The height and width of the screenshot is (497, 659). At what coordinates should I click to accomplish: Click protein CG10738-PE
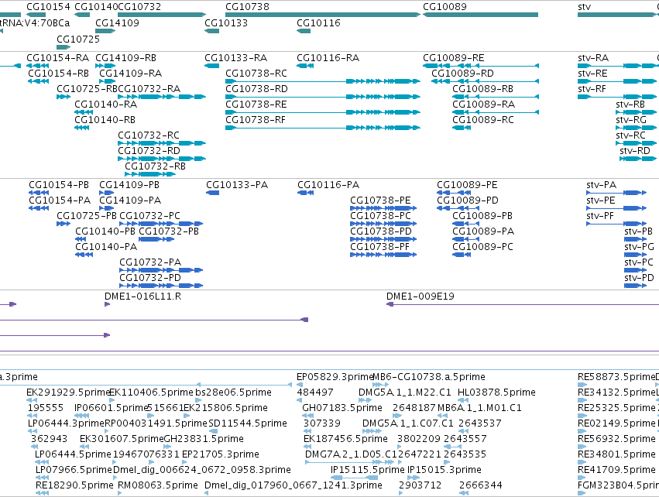(381, 201)
